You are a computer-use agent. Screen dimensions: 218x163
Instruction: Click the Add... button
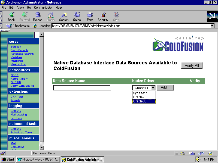pos(165,87)
